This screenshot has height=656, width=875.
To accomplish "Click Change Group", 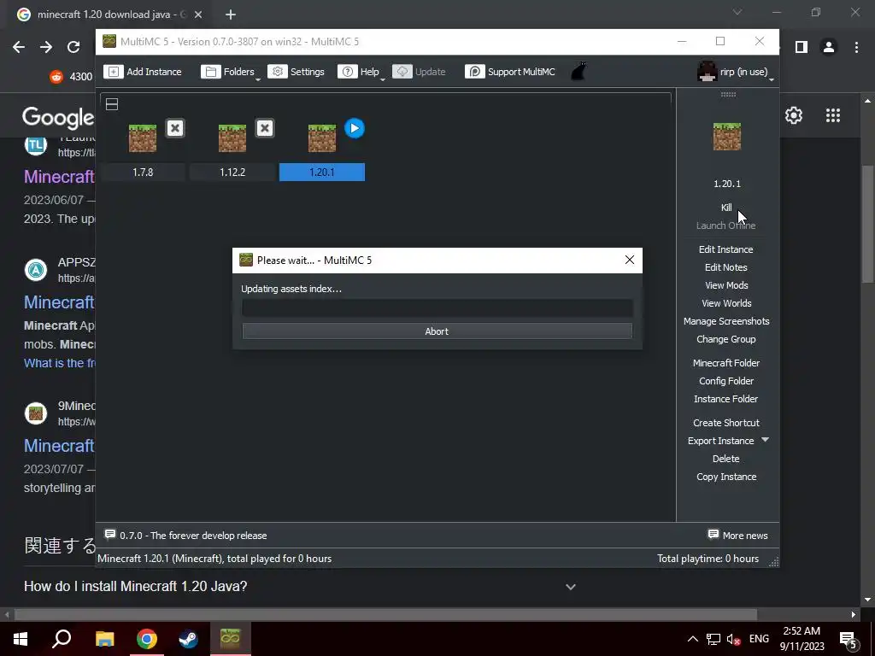I will tap(725, 339).
